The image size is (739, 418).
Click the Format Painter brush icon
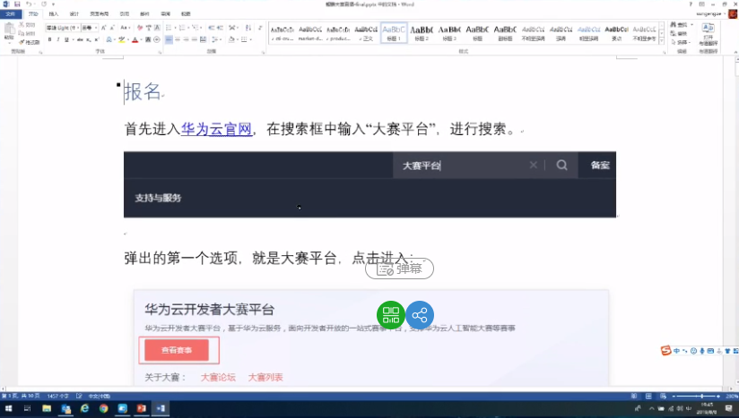click(x=22, y=42)
